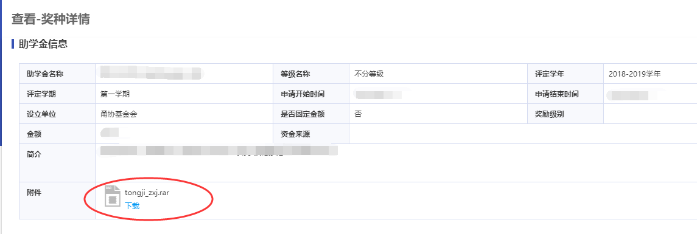This screenshot has width=697, height=234.
Task: Click the 助学金信息 section heading
Action: 43,44
